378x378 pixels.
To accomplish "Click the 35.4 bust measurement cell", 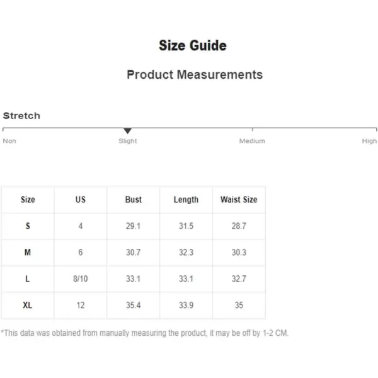I will tap(134, 306).
